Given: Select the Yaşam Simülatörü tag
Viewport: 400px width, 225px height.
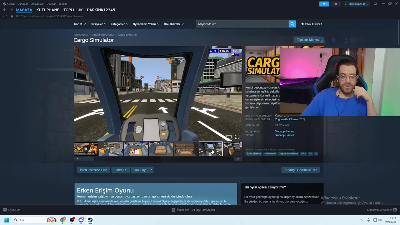Looking at the screenshot, I should 288,154.
